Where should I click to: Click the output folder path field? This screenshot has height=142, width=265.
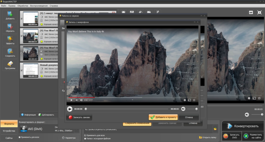(x=148, y=129)
